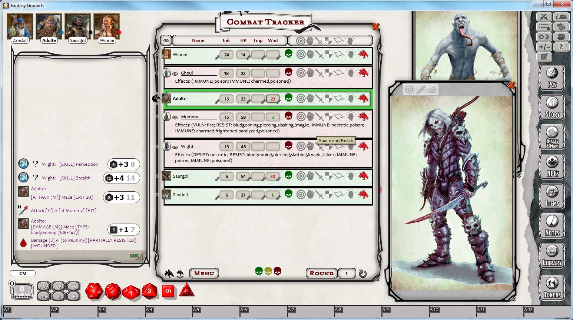Toggle Ghoul's red foe skull
573x320 pixels.
[288, 72]
